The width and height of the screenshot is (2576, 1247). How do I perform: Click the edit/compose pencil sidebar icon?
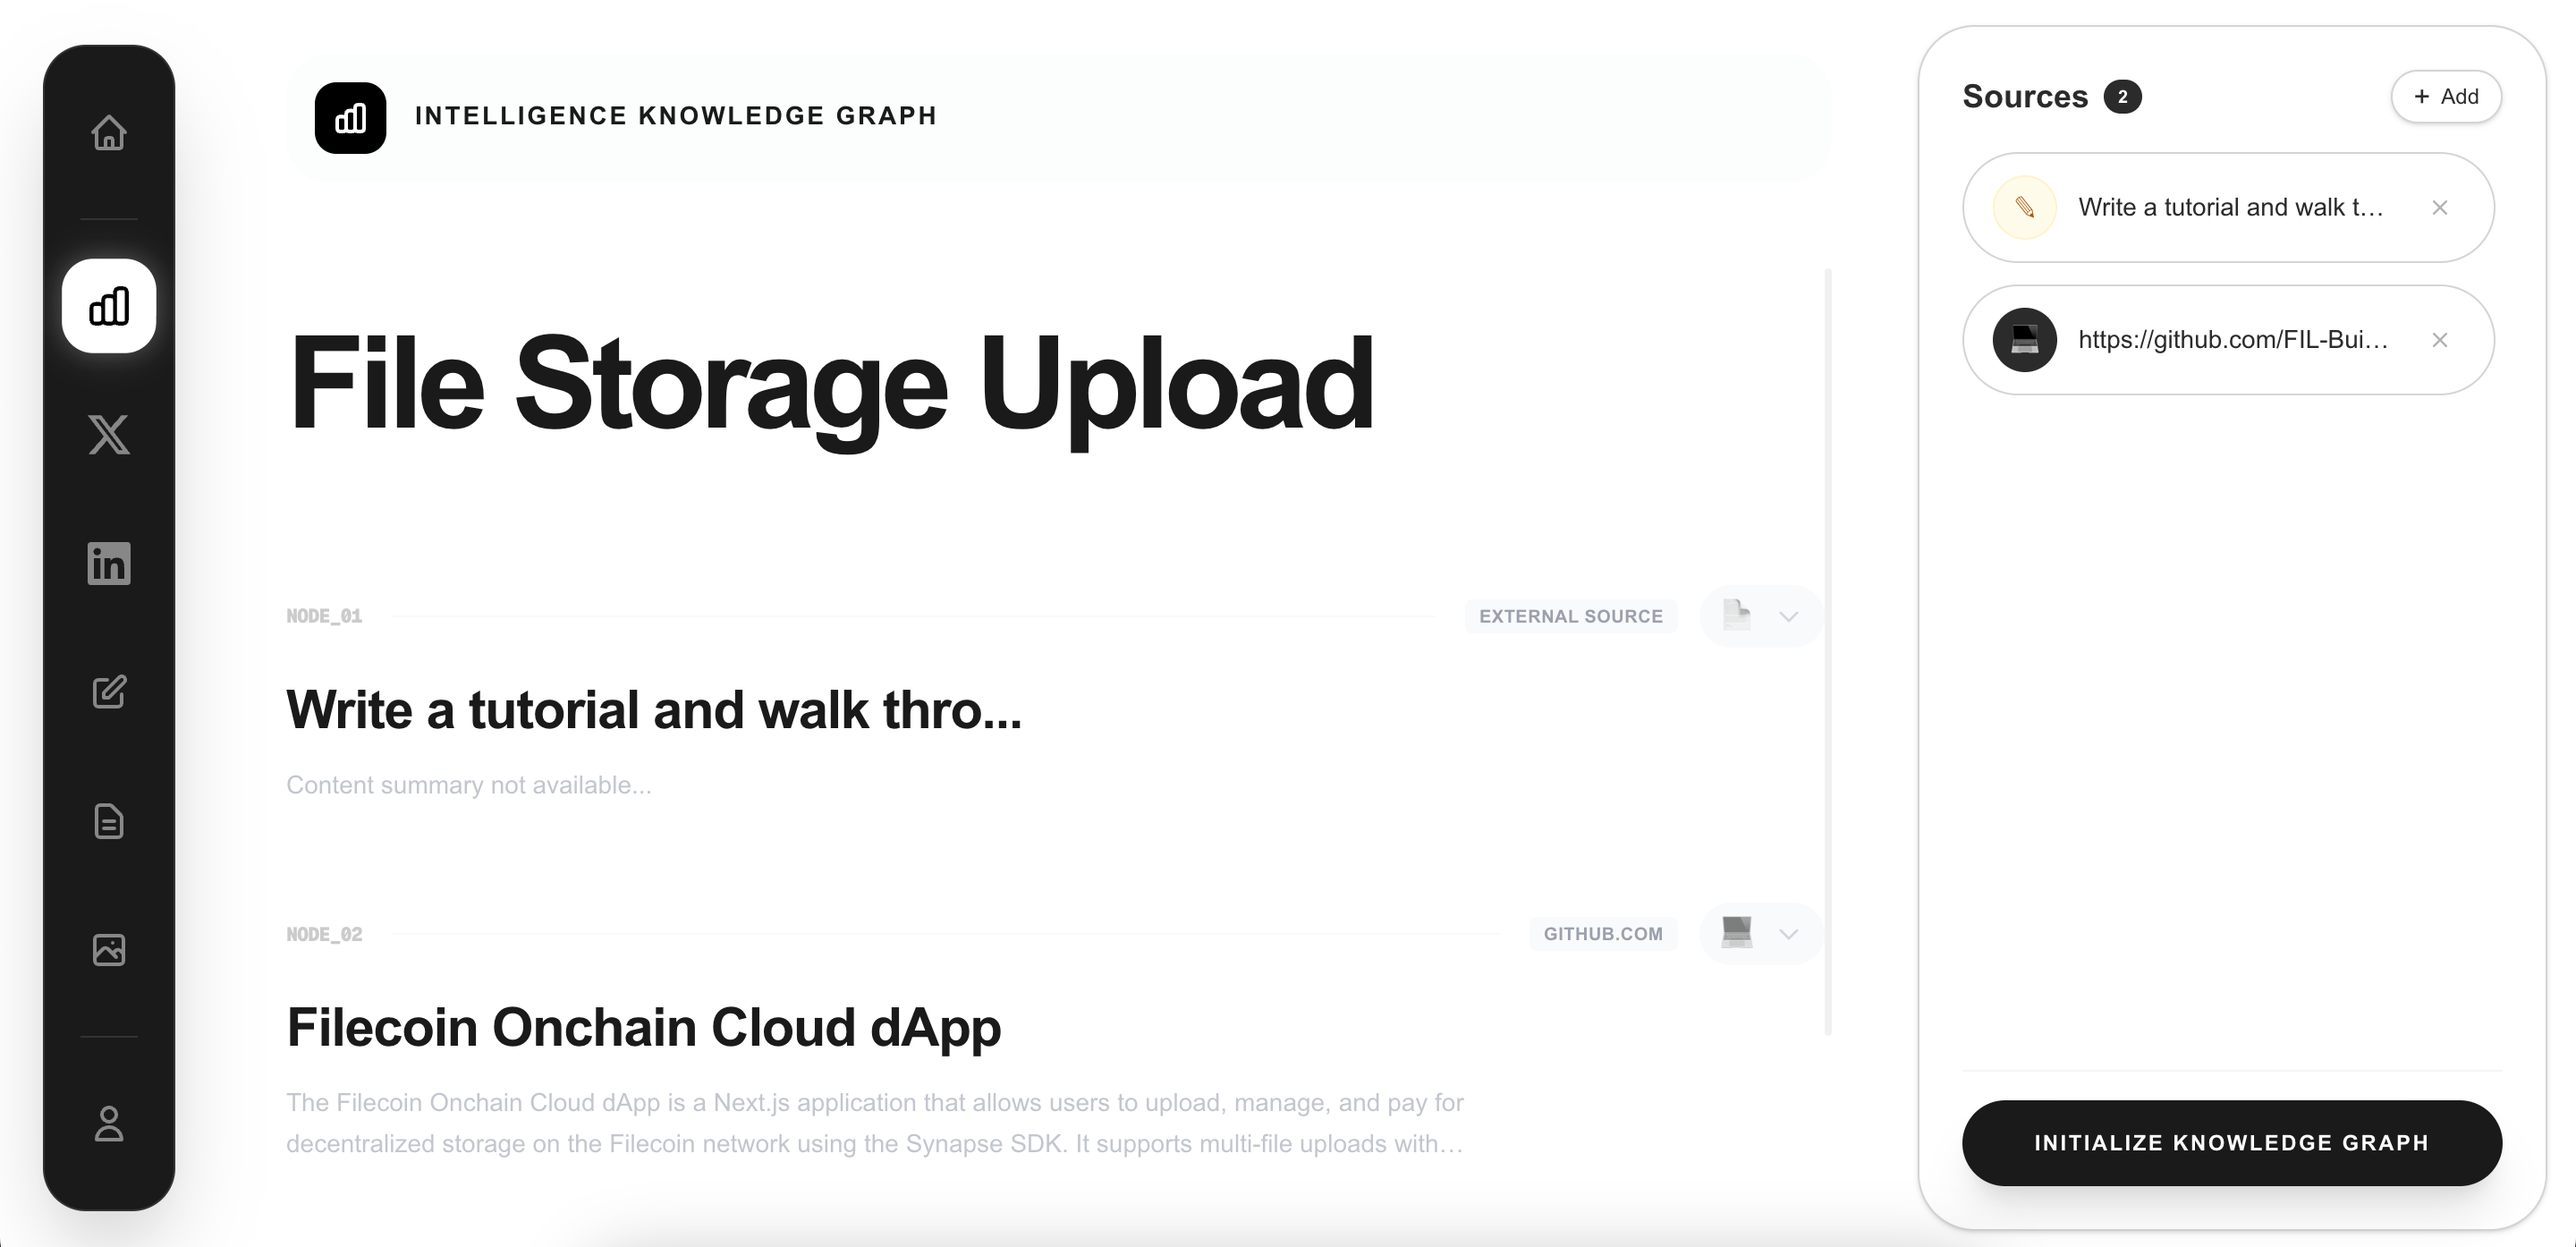(x=109, y=692)
